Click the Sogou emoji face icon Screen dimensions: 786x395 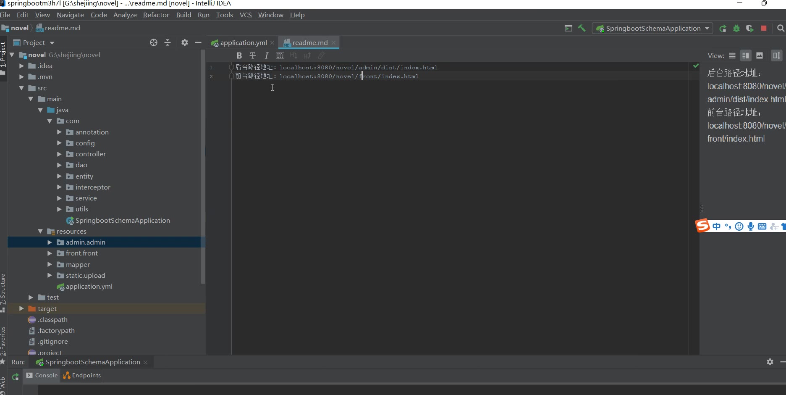pyautogui.click(x=739, y=226)
